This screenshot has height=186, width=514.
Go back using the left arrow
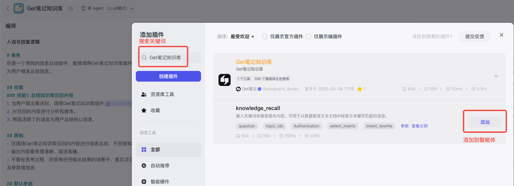click(8, 8)
